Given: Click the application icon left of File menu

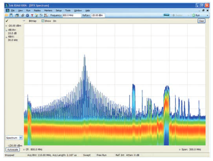Looking at the screenshot, I should point(7,11).
